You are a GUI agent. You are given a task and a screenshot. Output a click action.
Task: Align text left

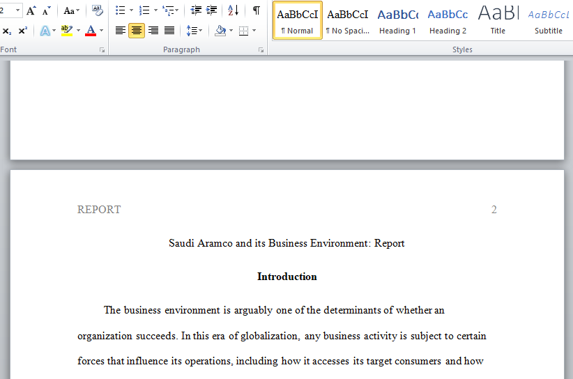pos(121,31)
